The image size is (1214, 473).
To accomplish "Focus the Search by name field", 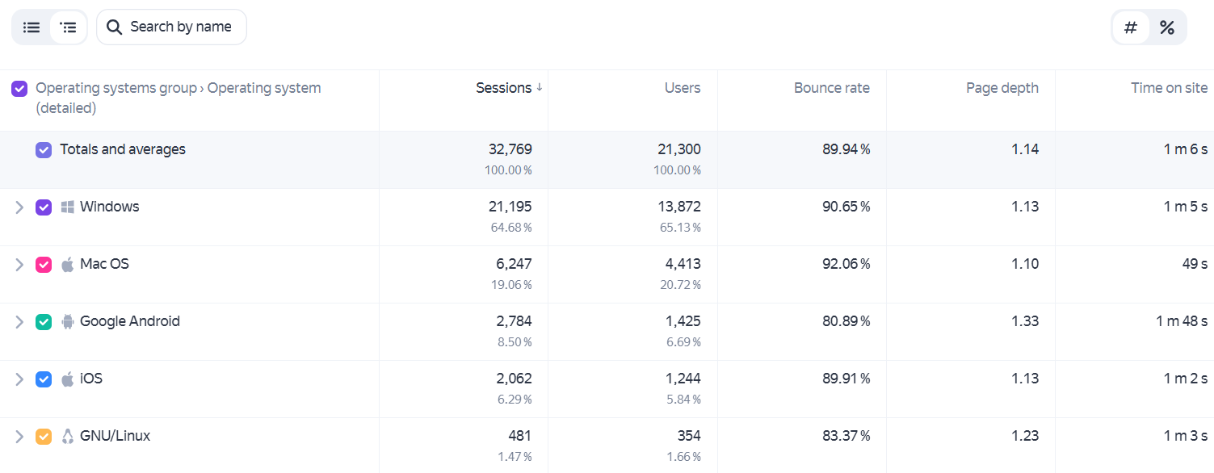I will [x=171, y=27].
